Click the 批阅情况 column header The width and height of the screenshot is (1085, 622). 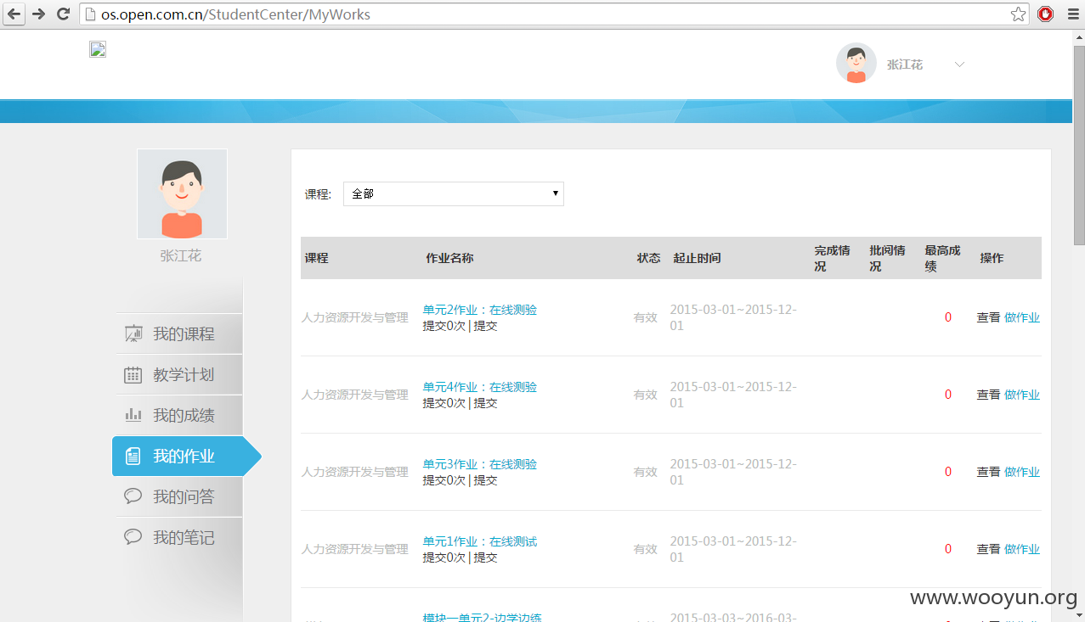coord(887,258)
